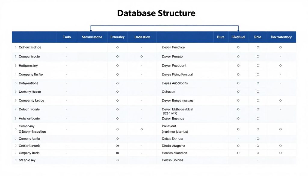Select Decreaterliory circle in Deyer Bonae nesinns row
Screen dimensions: 308x176
pyautogui.click(x=281, y=100)
